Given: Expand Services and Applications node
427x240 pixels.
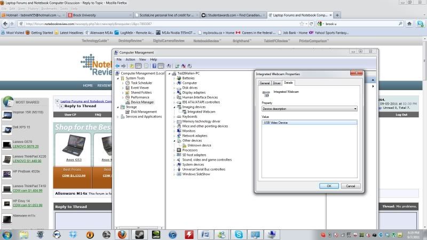Looking at the screenshot, I should tap(118, 117).
